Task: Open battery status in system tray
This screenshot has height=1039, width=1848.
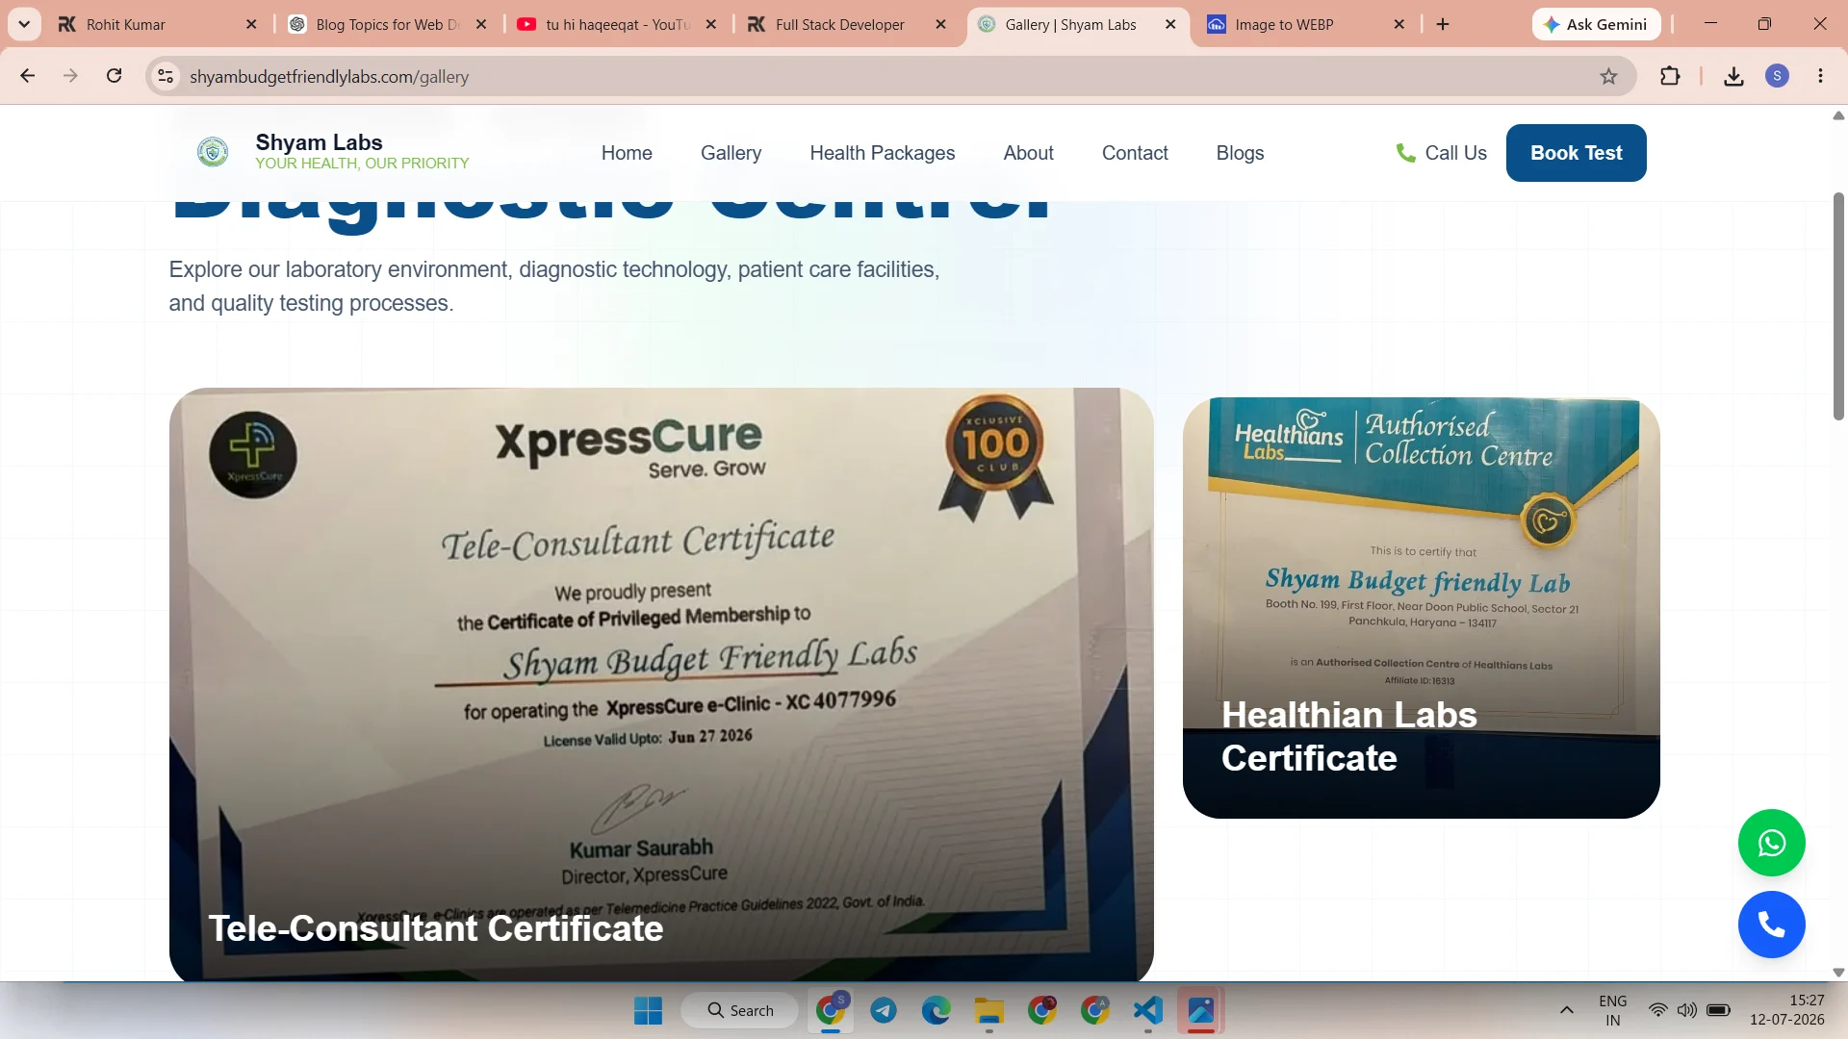Action: pyautogui.click(x=1718, y=1010)
